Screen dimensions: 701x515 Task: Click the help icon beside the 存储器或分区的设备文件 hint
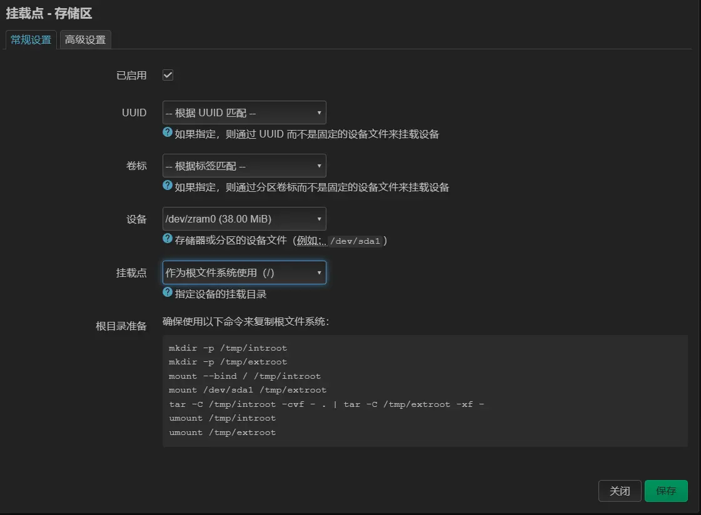coord(168,239)
